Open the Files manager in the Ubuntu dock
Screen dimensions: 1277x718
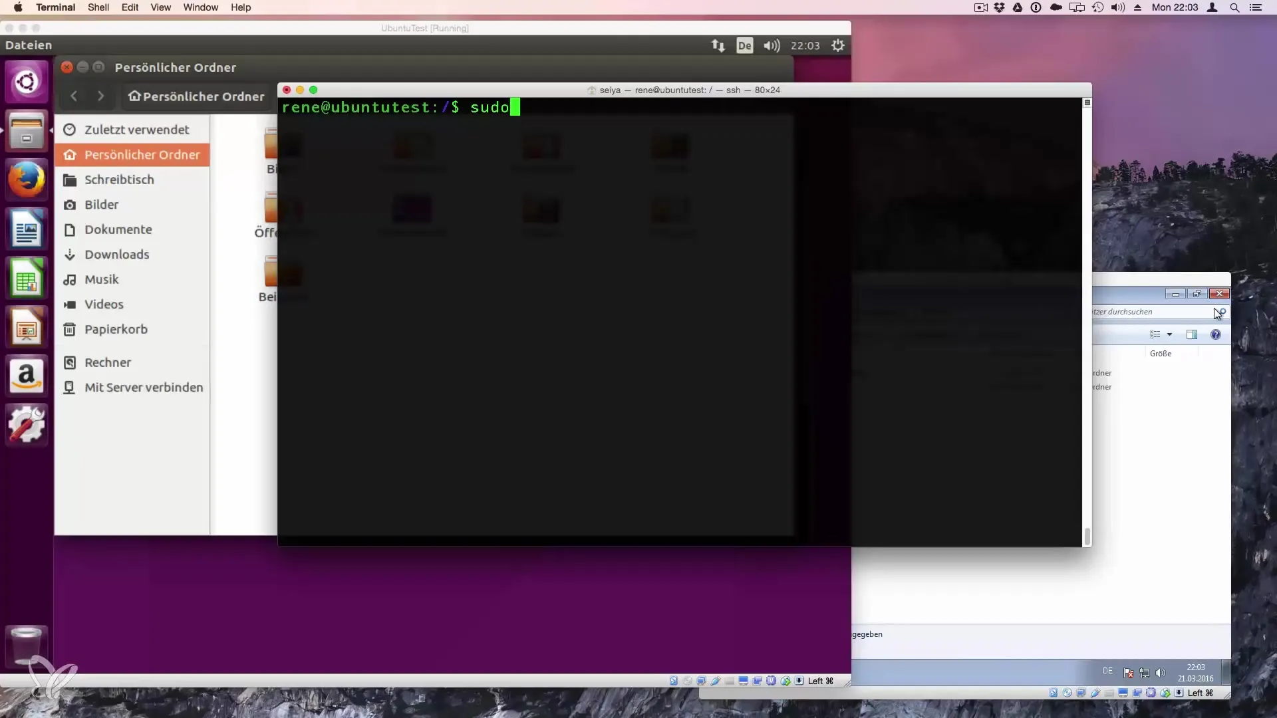tap(27, 131)
